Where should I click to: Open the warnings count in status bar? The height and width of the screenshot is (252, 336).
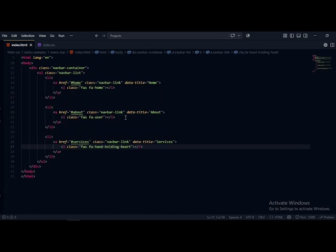[x=13, y=217]
